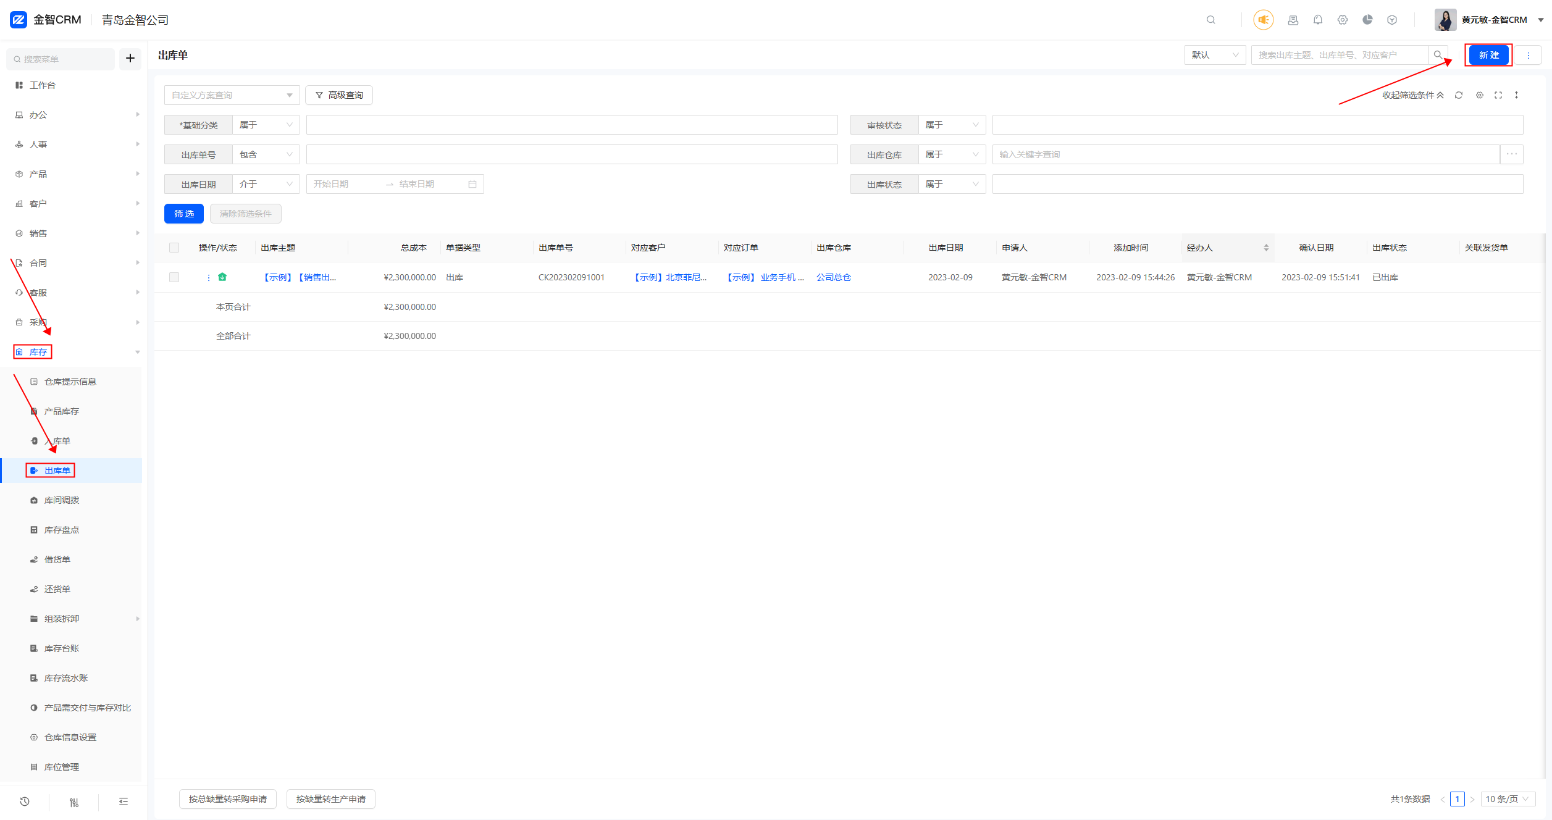
Task: Click the plus icon beside menu search
Action: click(130, 58)
